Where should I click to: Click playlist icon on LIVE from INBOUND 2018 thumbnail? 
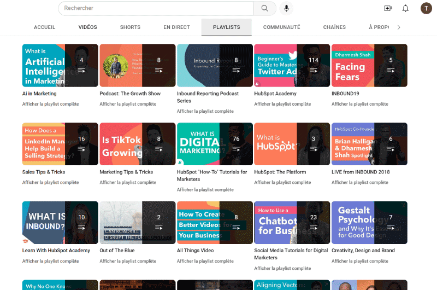point(391,149)
